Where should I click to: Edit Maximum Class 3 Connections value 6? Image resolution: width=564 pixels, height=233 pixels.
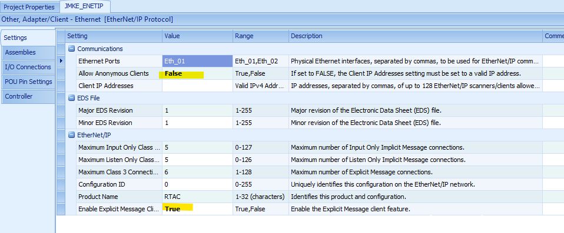pos(197,172)
